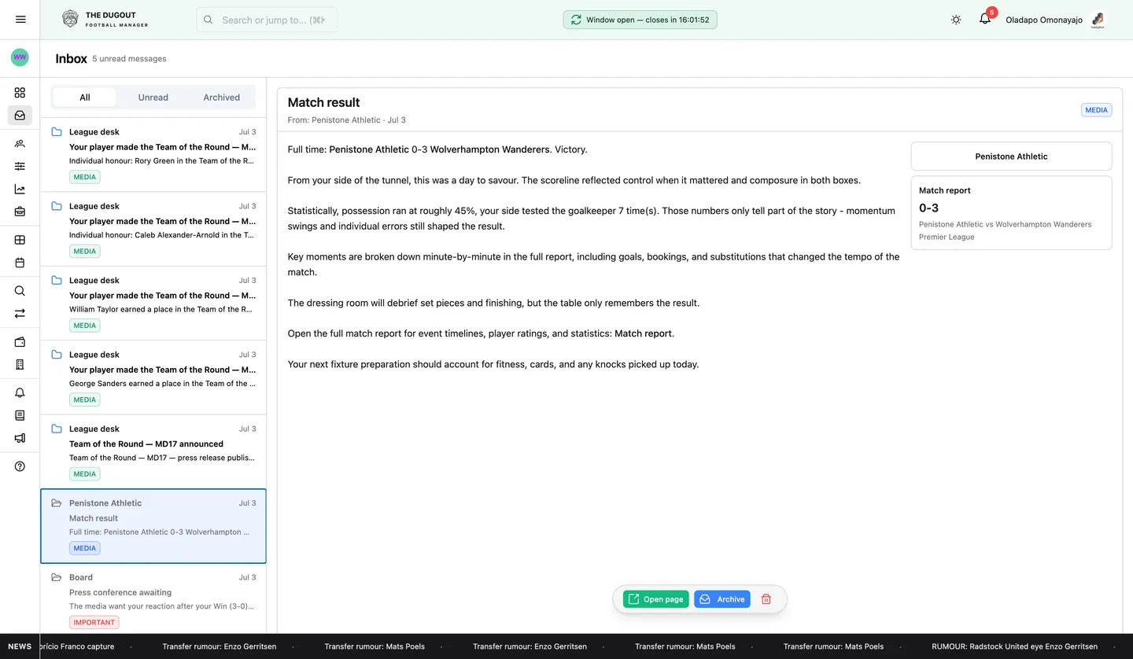Image resolution: width=1133 pixels, height=659 pixels.
Task: Select the All tab
Action: [85, 98]
